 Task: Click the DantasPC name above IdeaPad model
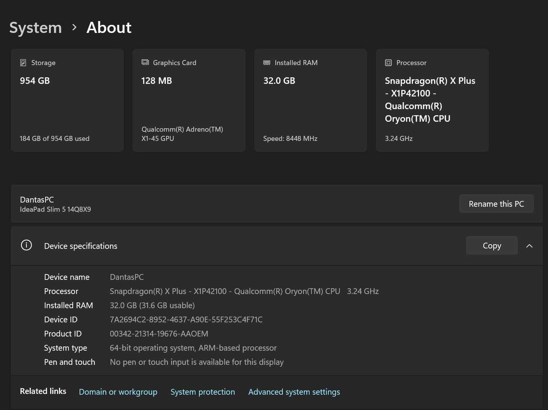point(37,199)
